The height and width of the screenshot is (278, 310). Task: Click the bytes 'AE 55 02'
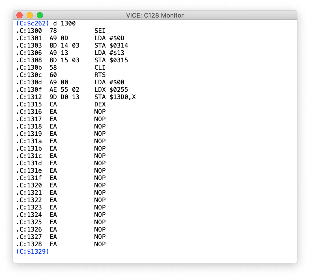[64, 90]
